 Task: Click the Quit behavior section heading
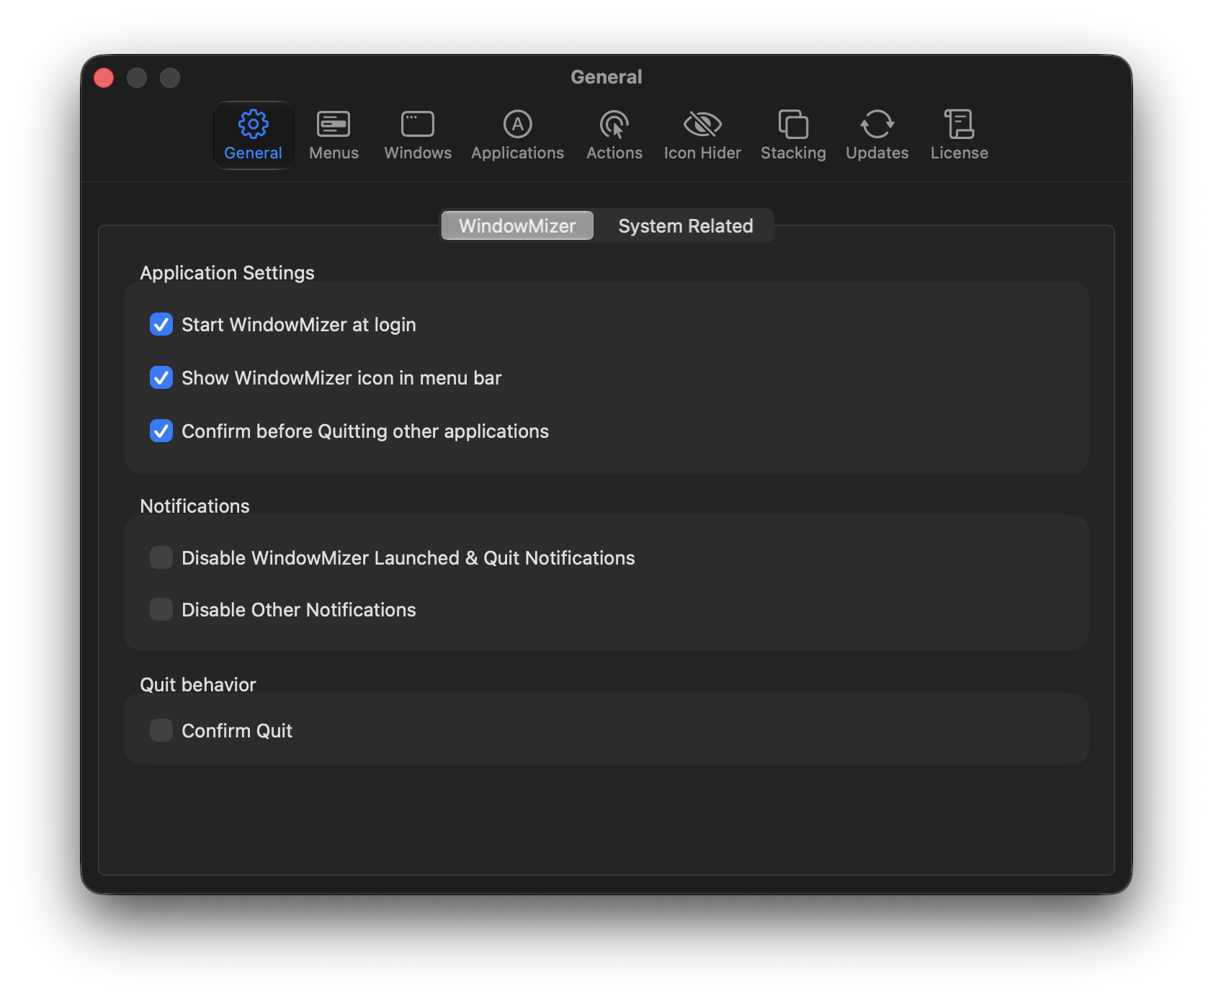(x=198, y=685)
